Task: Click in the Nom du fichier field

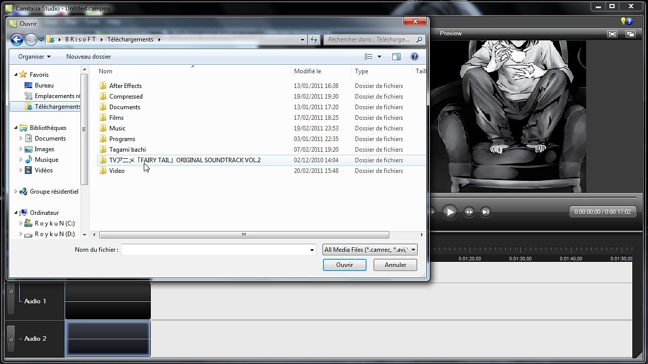Action: point(215,250)
